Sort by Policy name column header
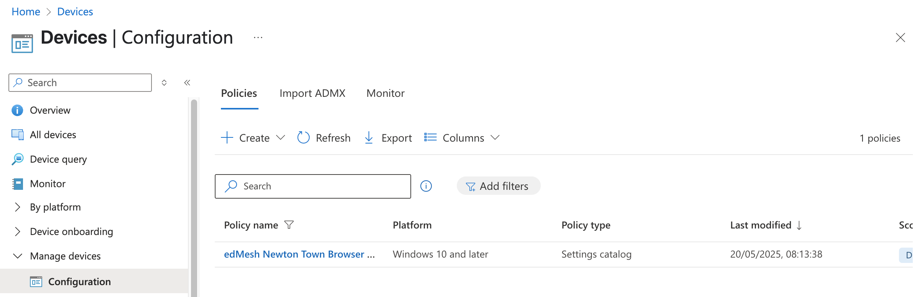This screenshot has width=922, height=297. click(x=251, y=225)
